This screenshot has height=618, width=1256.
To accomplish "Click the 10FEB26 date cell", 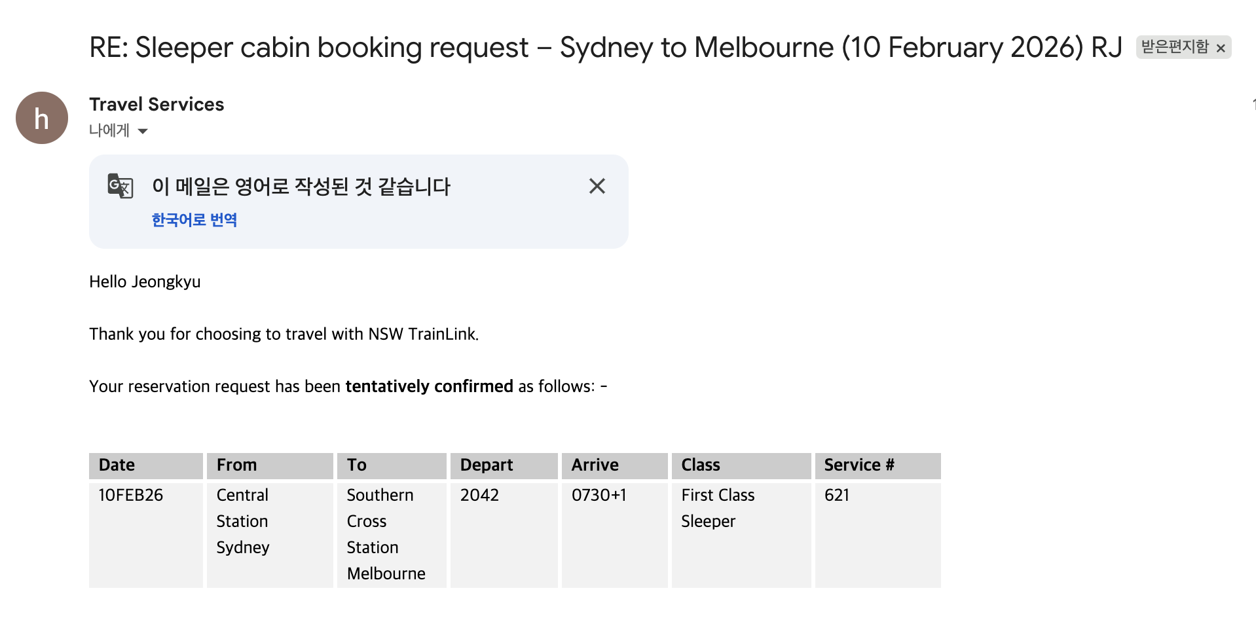I will coord(131,495).
